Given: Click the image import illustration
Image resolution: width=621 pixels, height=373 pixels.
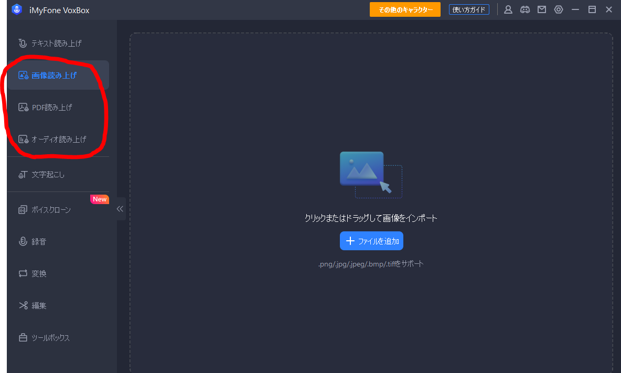Looking at the screenshot, I should 371,175.
